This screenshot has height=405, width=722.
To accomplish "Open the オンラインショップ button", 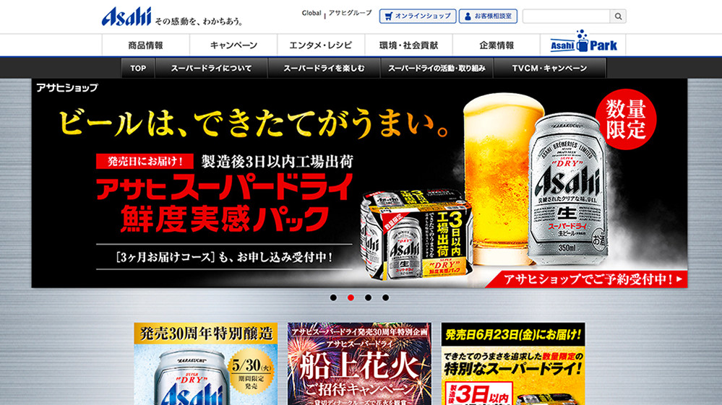I will pos(418,16).
